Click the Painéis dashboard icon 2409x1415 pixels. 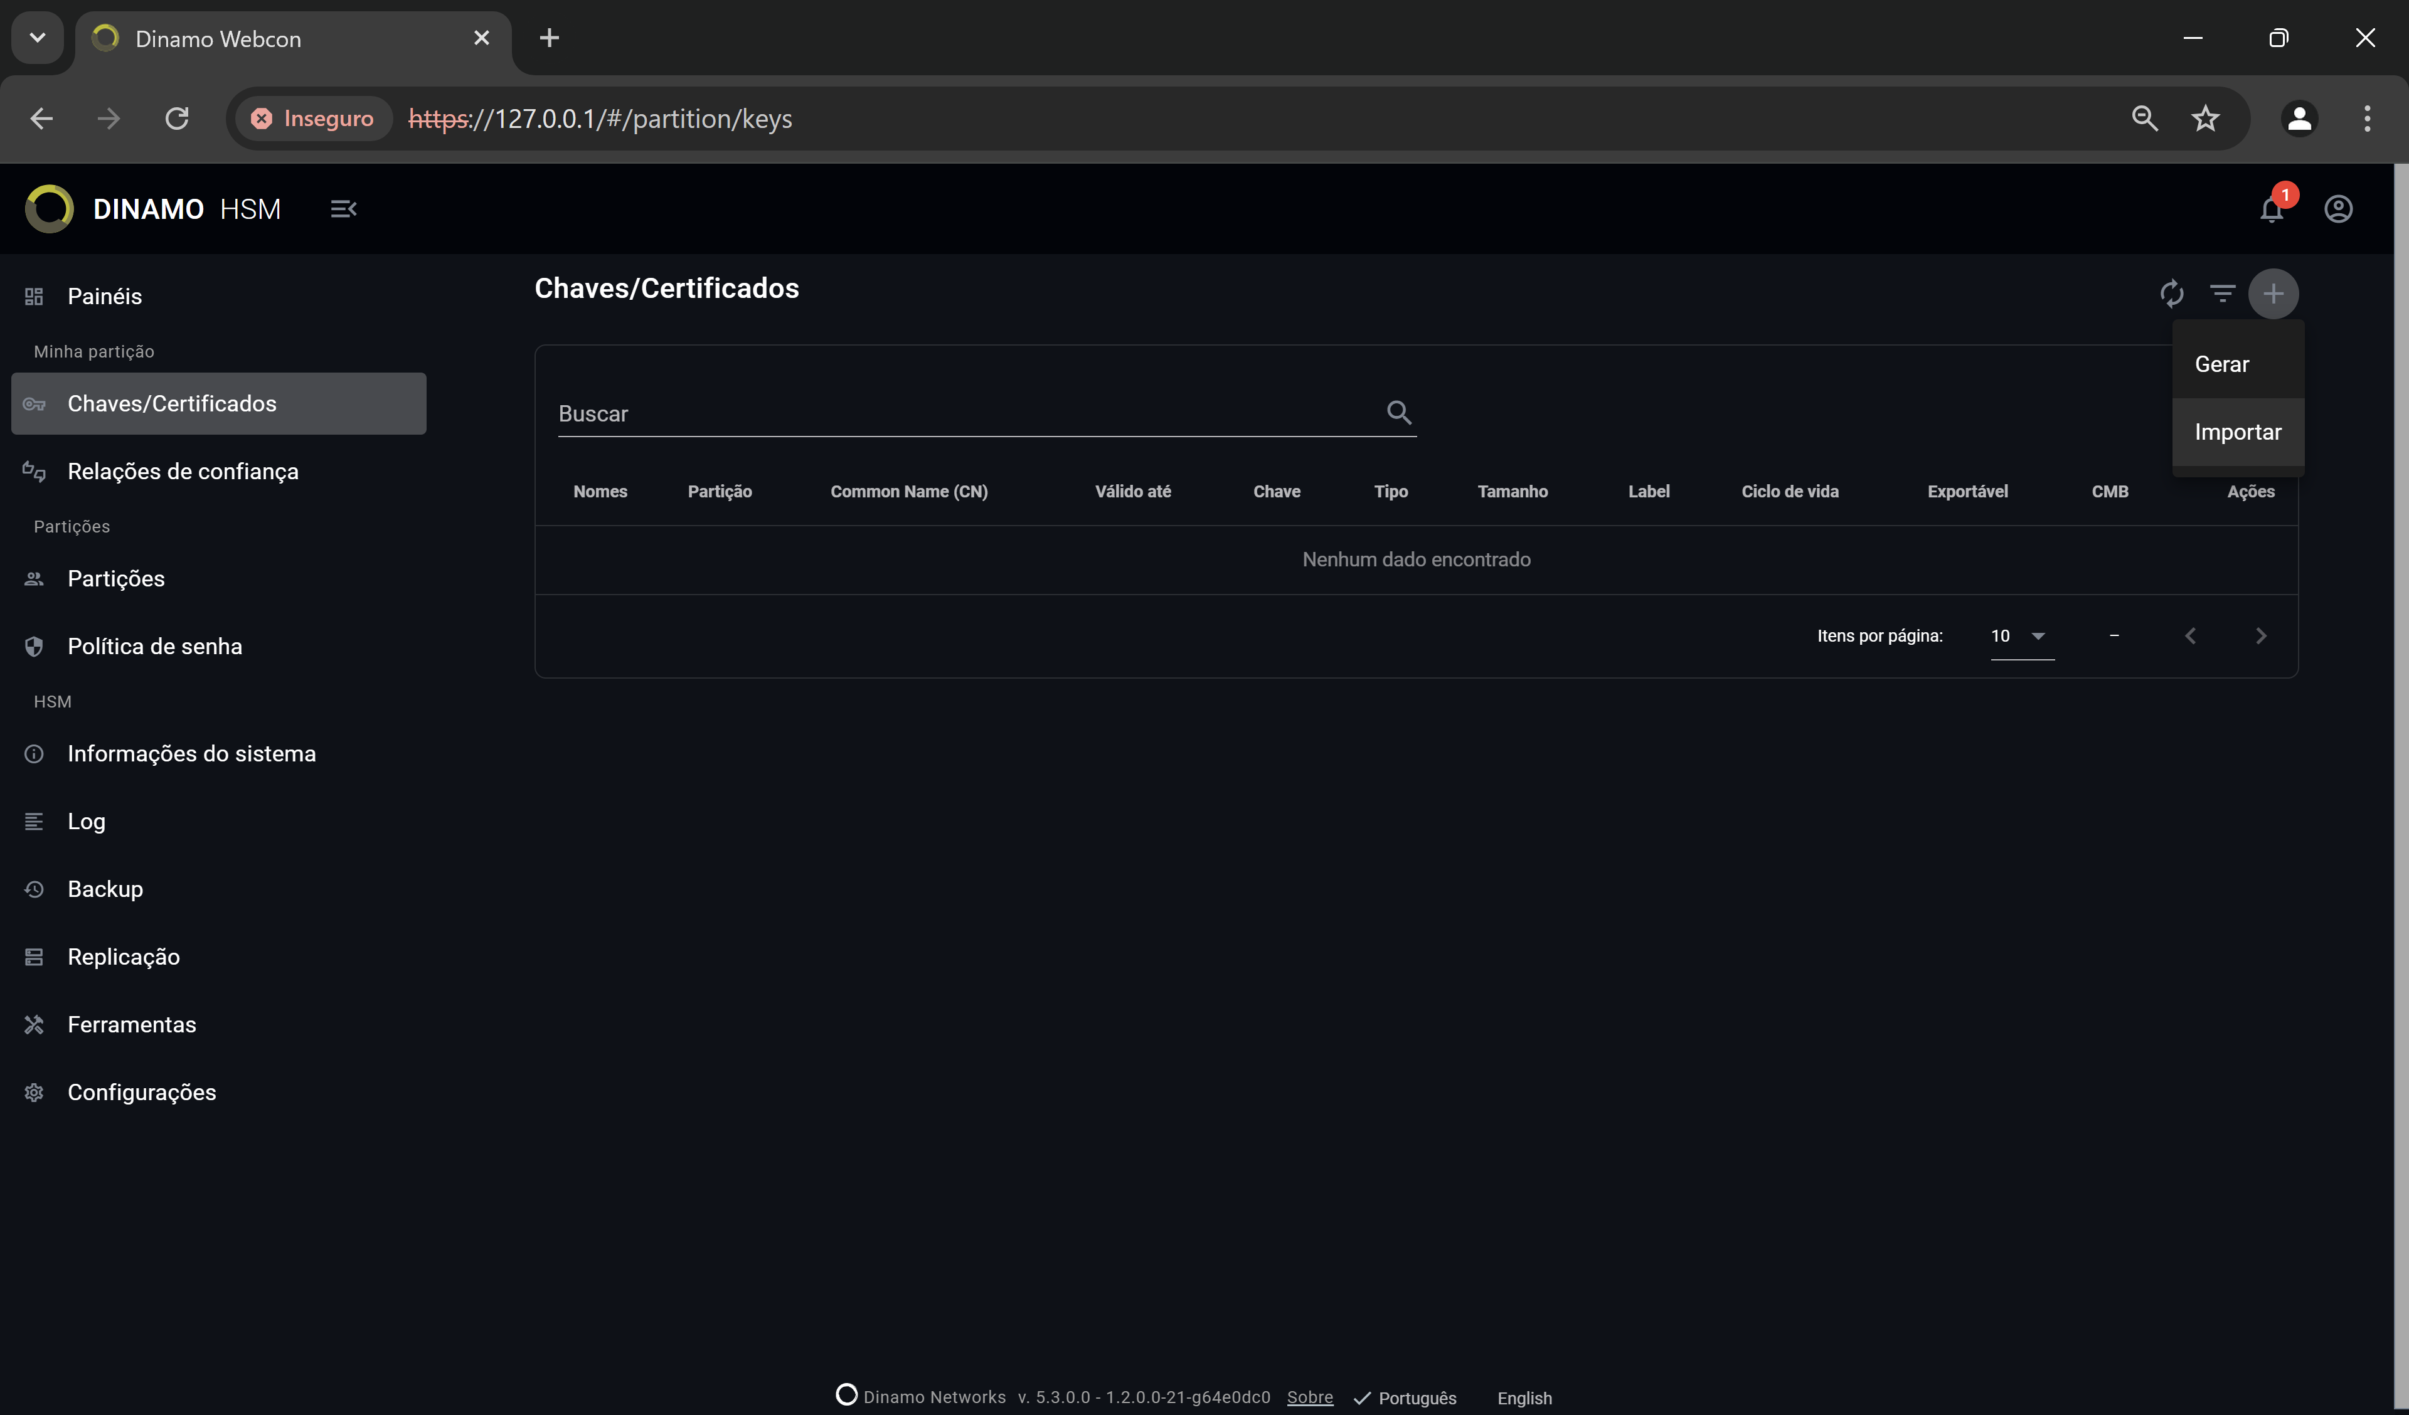click(35, 297)
